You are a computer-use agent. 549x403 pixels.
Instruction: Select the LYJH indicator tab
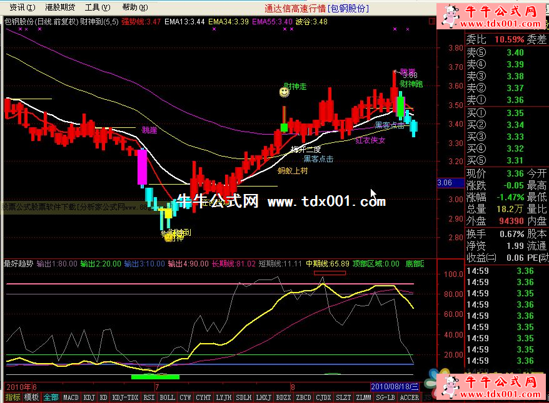(x=224, y=397)
